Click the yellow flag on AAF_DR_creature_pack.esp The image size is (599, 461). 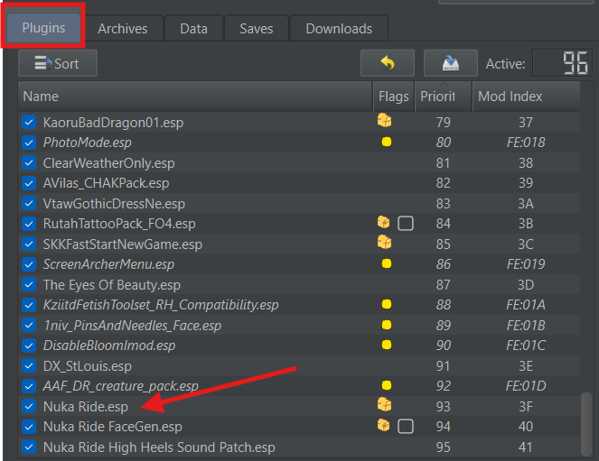click(x=386, y=385)
